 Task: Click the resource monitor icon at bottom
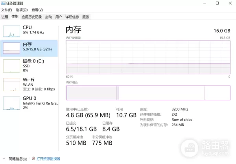33,159
